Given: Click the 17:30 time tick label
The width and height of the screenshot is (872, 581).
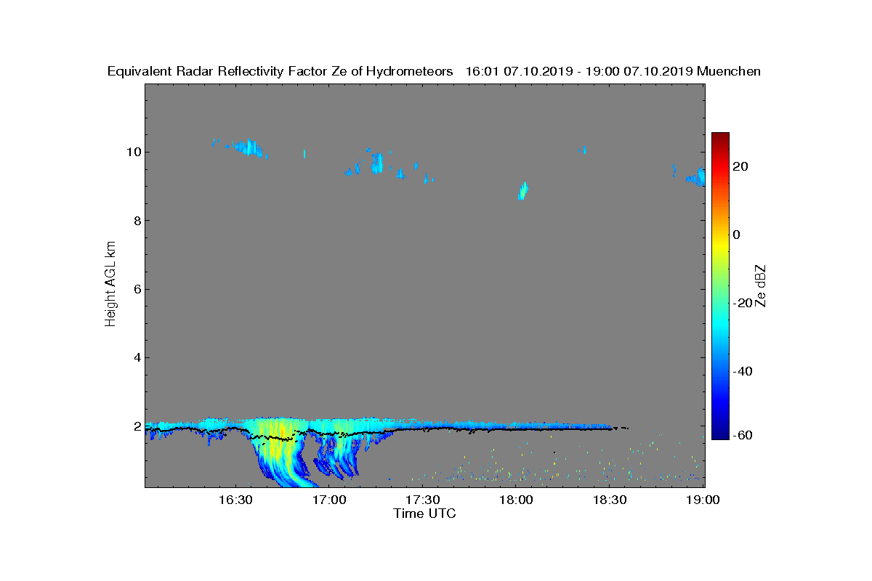Looking at the screenshot, I should point(423,500).
